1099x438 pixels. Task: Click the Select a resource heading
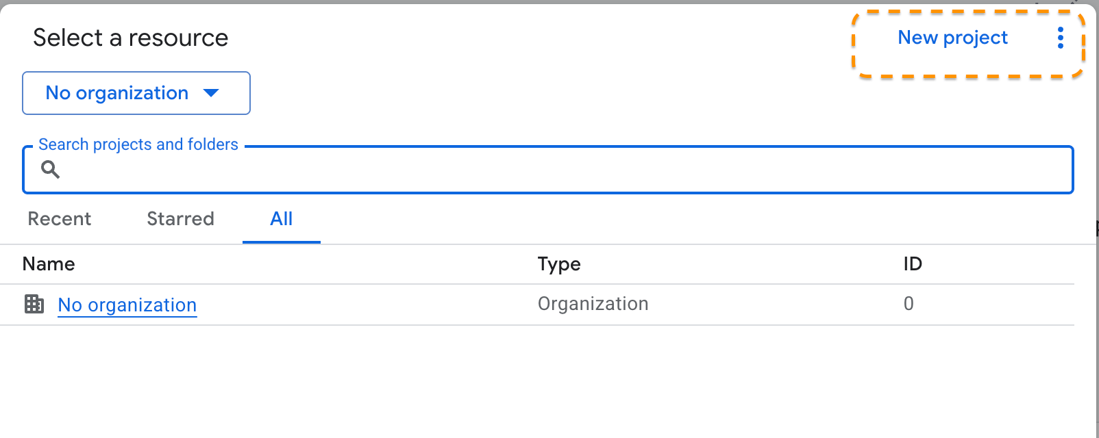pyautogui.click(x=130, y=38)
